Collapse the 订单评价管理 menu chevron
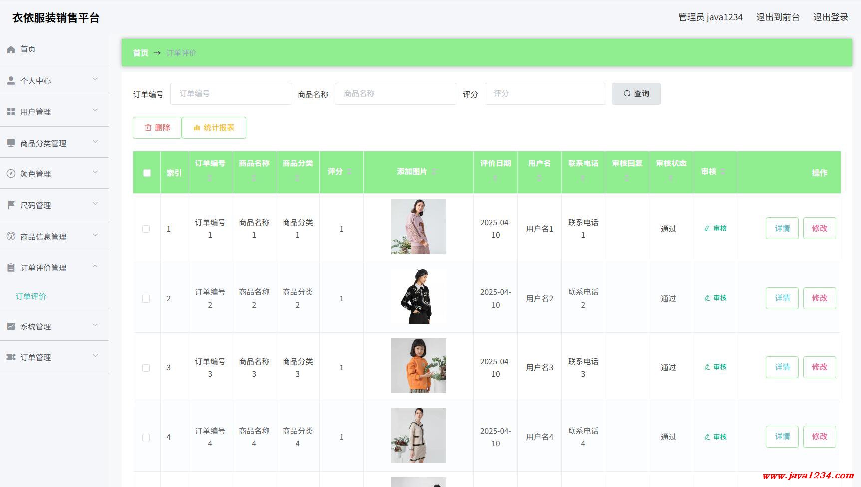 [95, 267]
